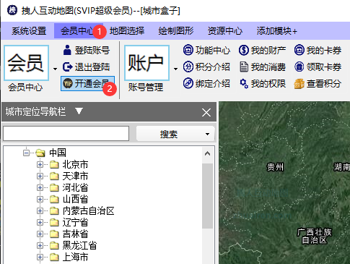
Task: Click the 黑龙江省 folder icon
Action: 54,245
